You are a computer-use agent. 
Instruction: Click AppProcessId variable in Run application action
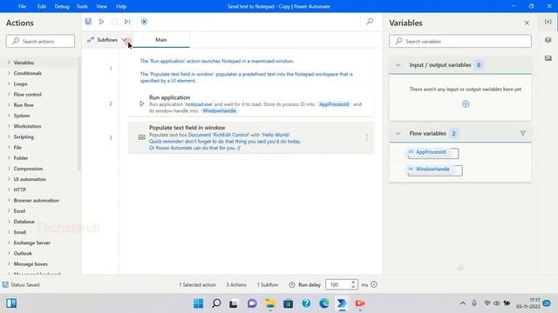point(334,104)
